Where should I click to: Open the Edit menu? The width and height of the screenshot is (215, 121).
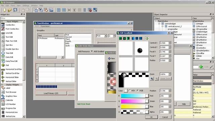point(7,5)
